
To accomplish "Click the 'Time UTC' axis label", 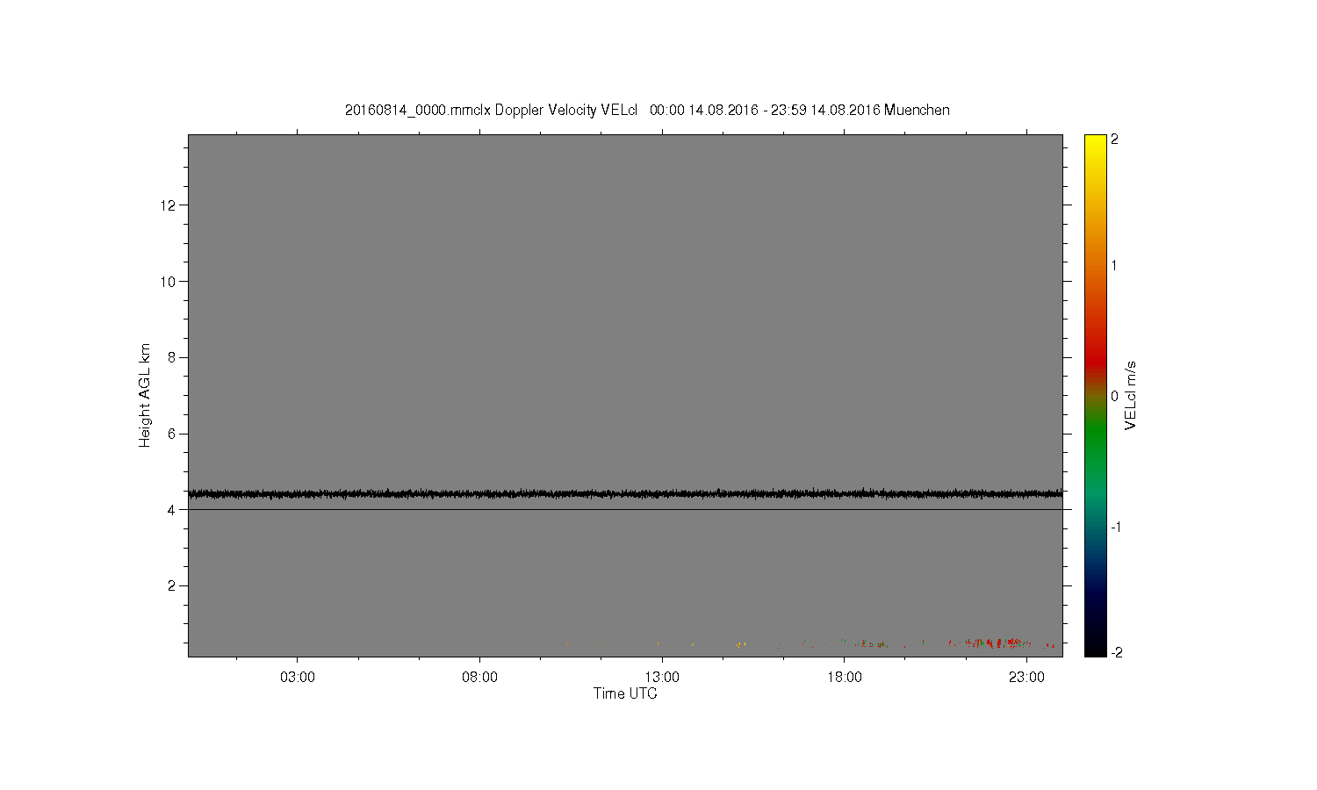I will [x=625, y=693].
